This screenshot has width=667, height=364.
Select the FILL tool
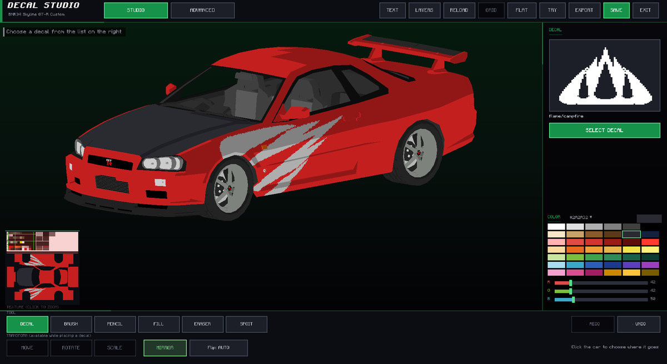tap(159, 324)
